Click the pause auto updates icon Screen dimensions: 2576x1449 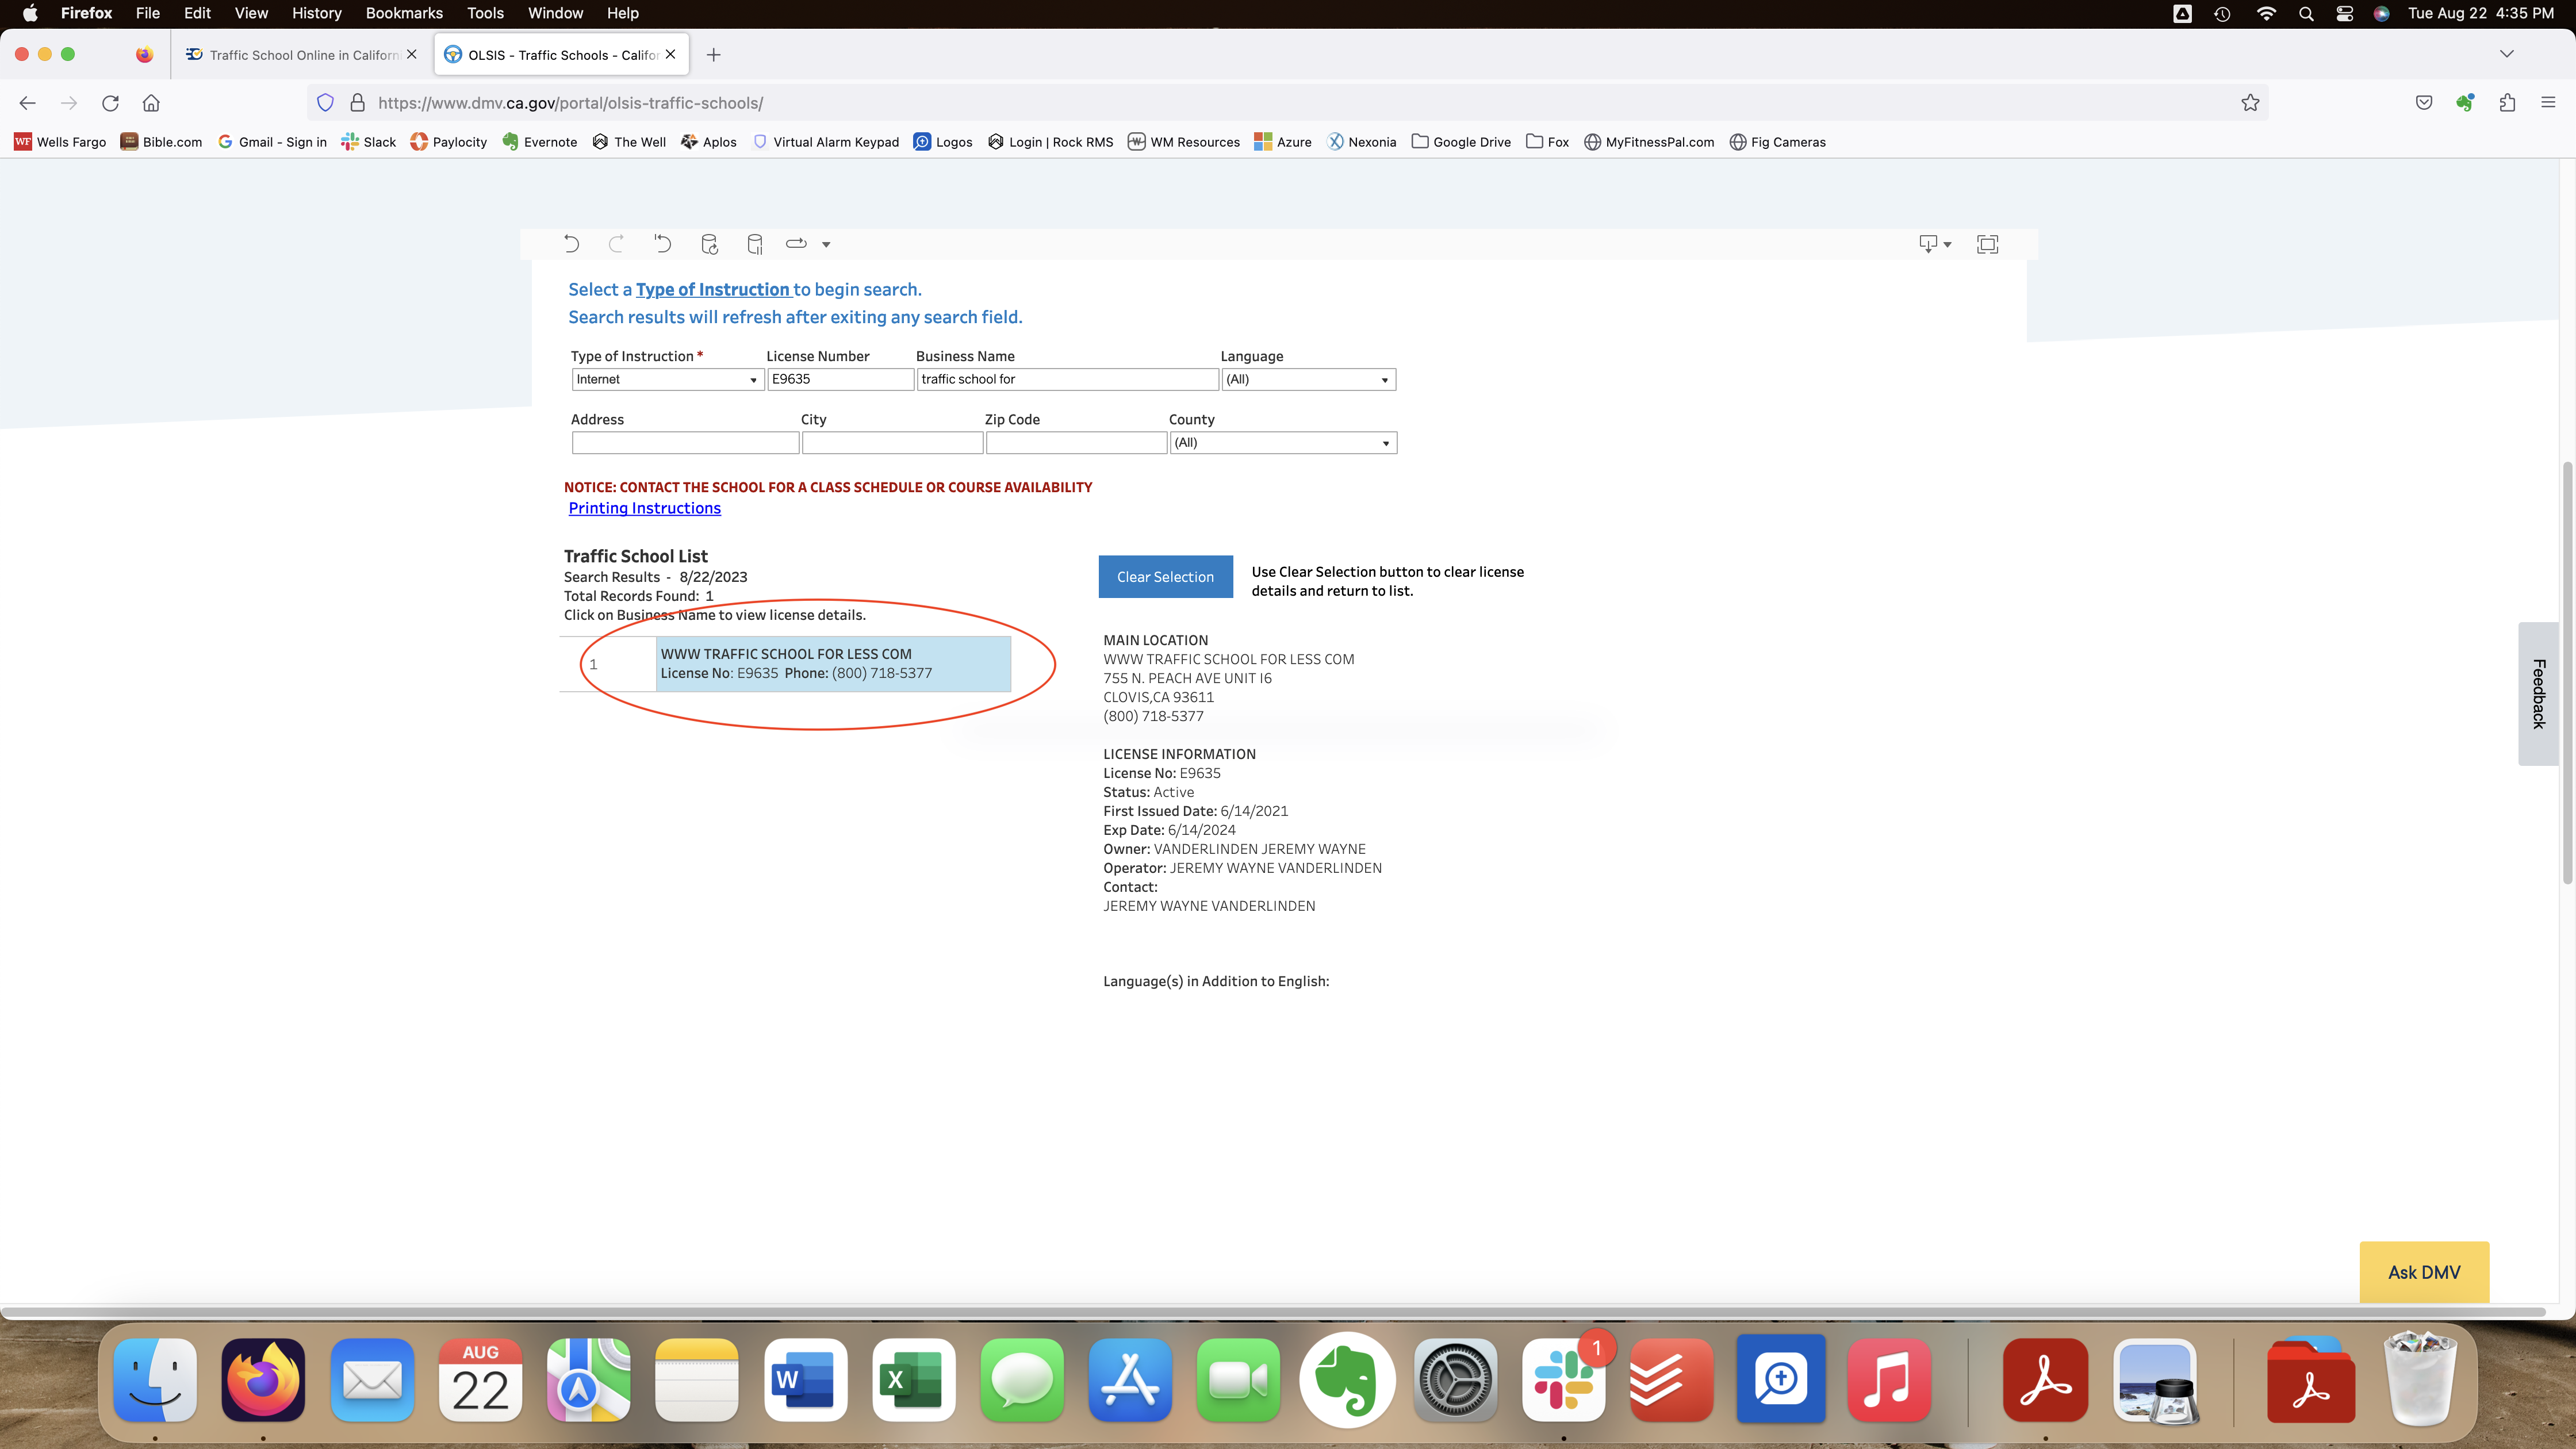(x=755, y=244)
